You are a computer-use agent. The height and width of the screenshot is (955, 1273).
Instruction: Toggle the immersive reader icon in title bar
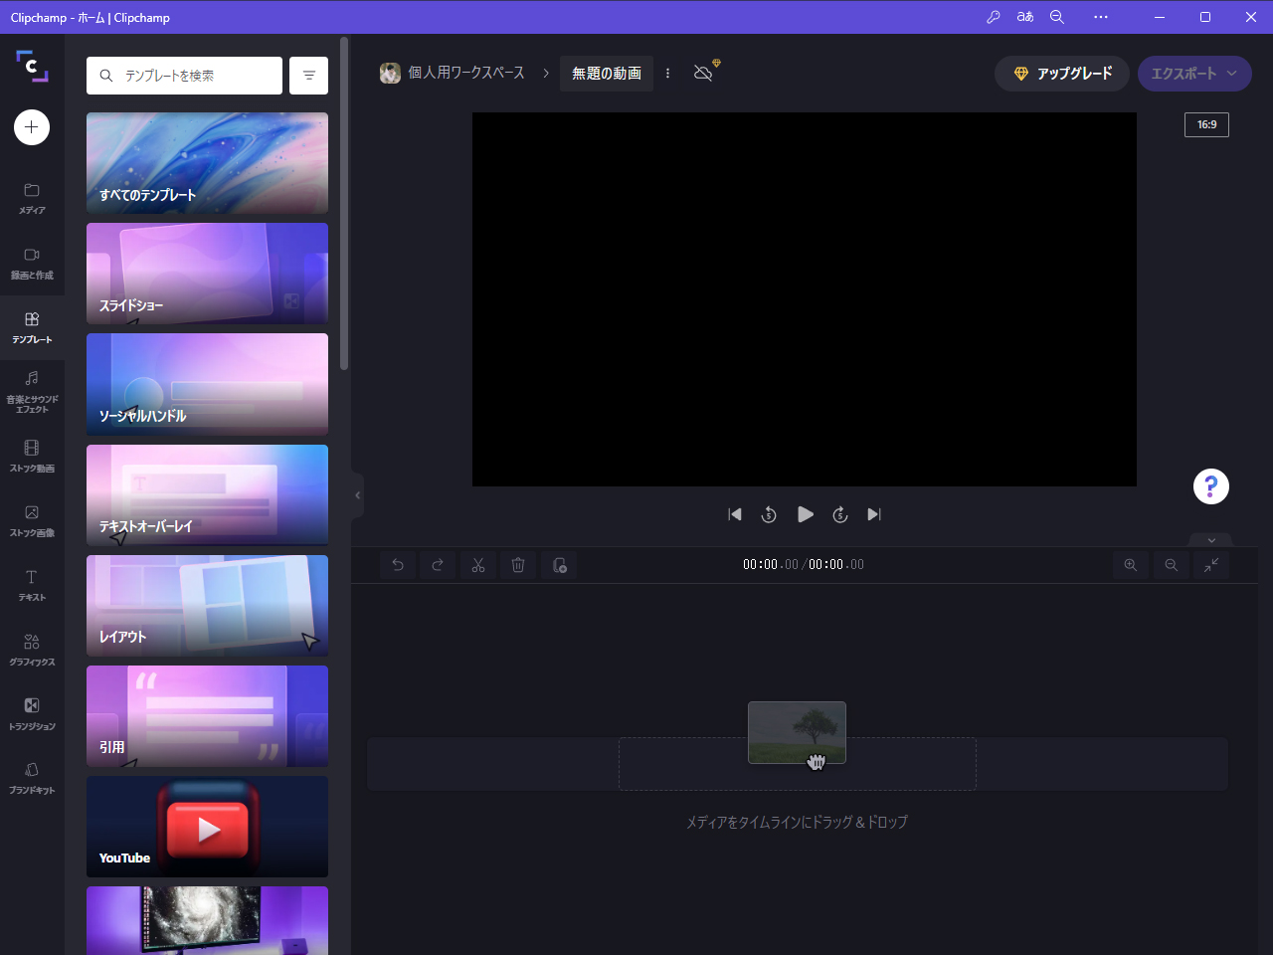click(1025, 17)
